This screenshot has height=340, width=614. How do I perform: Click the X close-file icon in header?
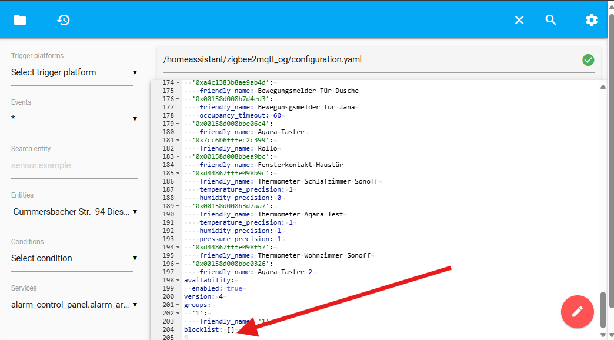pyautogui.click(x=519, y=20)
